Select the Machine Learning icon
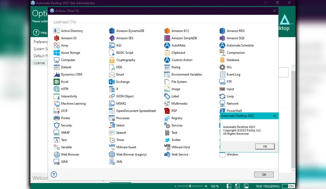The height and width of the screenshot is (189, 326). point(57,103)
